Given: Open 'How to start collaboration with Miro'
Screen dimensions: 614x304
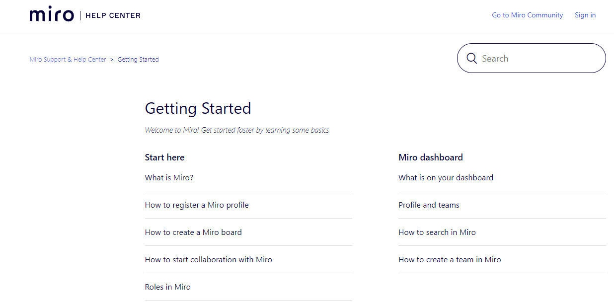Looking at the screenshot, I should [209, 260].
